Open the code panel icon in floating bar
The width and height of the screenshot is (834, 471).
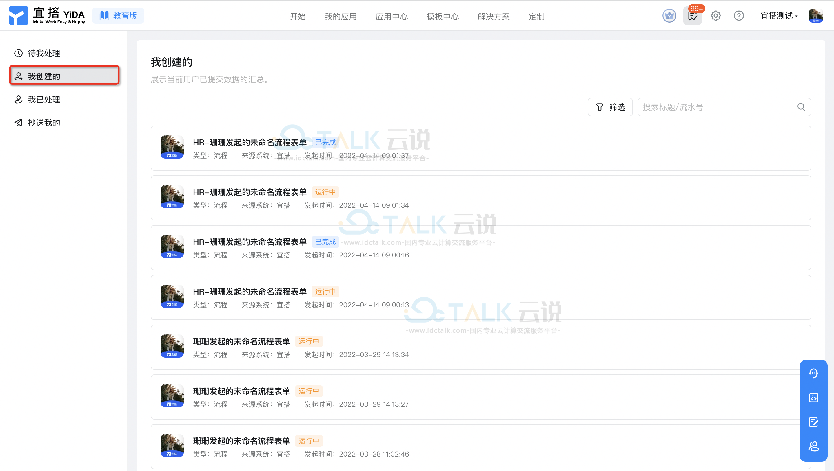coord(813,398)
